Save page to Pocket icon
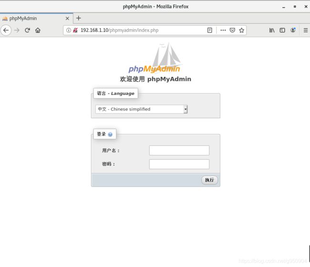This screenshot has width=310, height=267. (x=232, y=30)
